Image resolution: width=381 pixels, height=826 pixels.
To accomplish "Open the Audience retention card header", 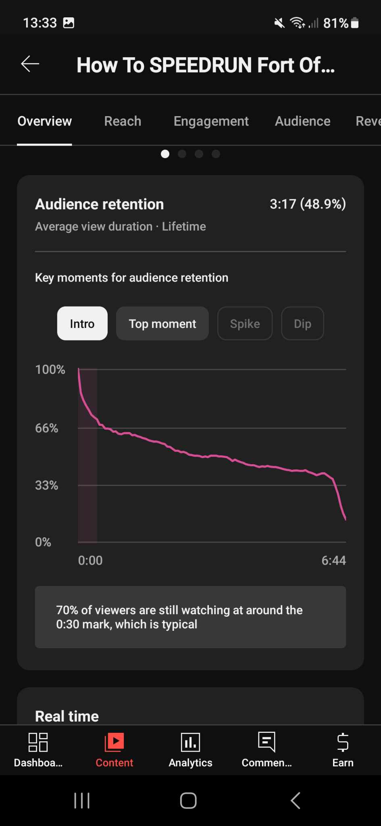I will pos(100,204).
